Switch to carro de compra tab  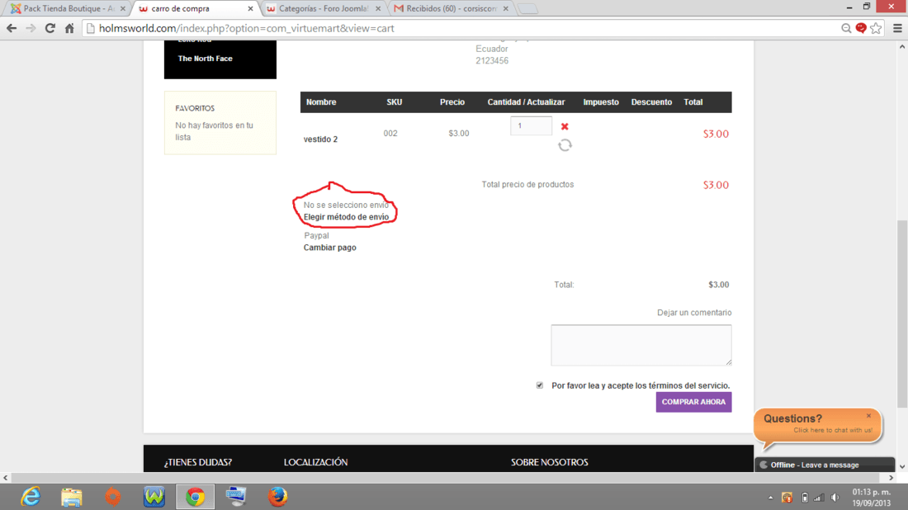pos(196,9)
